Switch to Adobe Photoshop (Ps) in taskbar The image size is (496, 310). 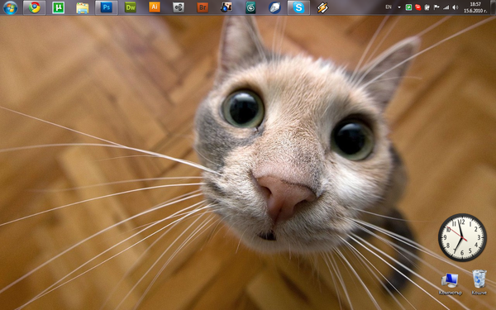point(107,7)
